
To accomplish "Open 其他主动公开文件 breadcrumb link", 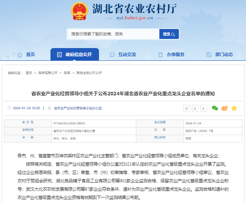I will [89, 73].
